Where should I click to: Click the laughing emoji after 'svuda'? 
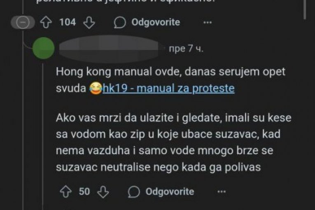click(96, 89)
